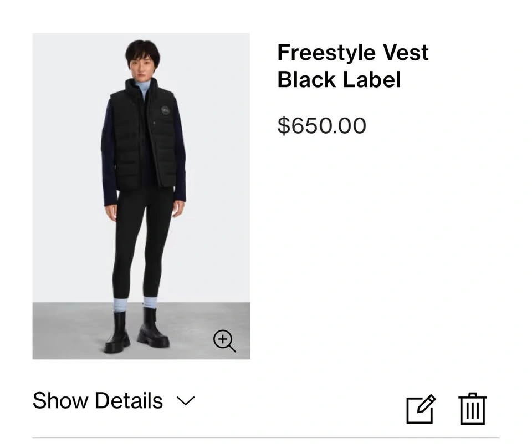Viewport: 532px width, 448px height.
Task: Open the Freestyle Vest product thumbnail
Action: point(141,196)
